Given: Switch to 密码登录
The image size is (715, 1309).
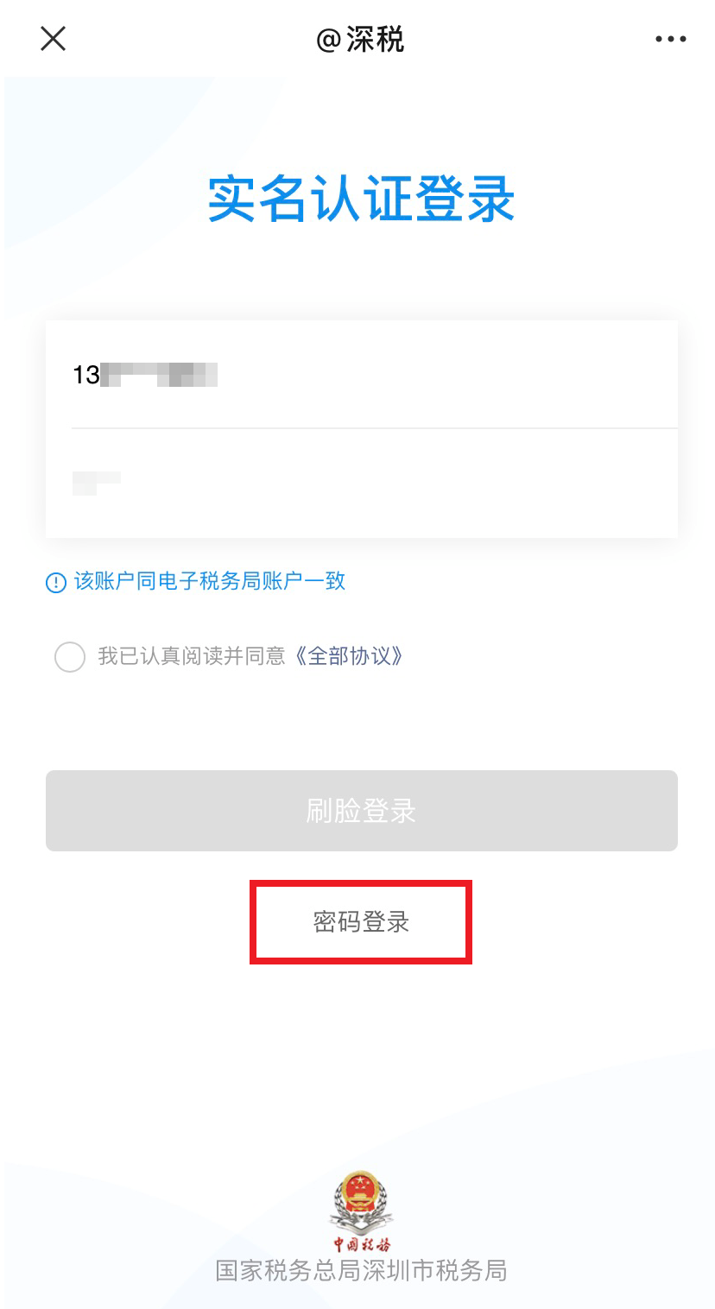Looking at the screenshot, I should 361,922.
